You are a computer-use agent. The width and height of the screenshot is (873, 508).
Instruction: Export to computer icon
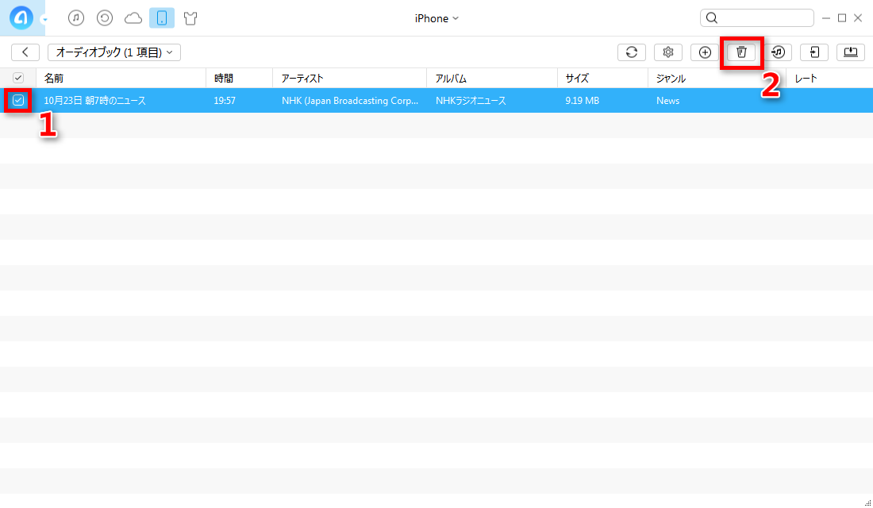point(851,52)
